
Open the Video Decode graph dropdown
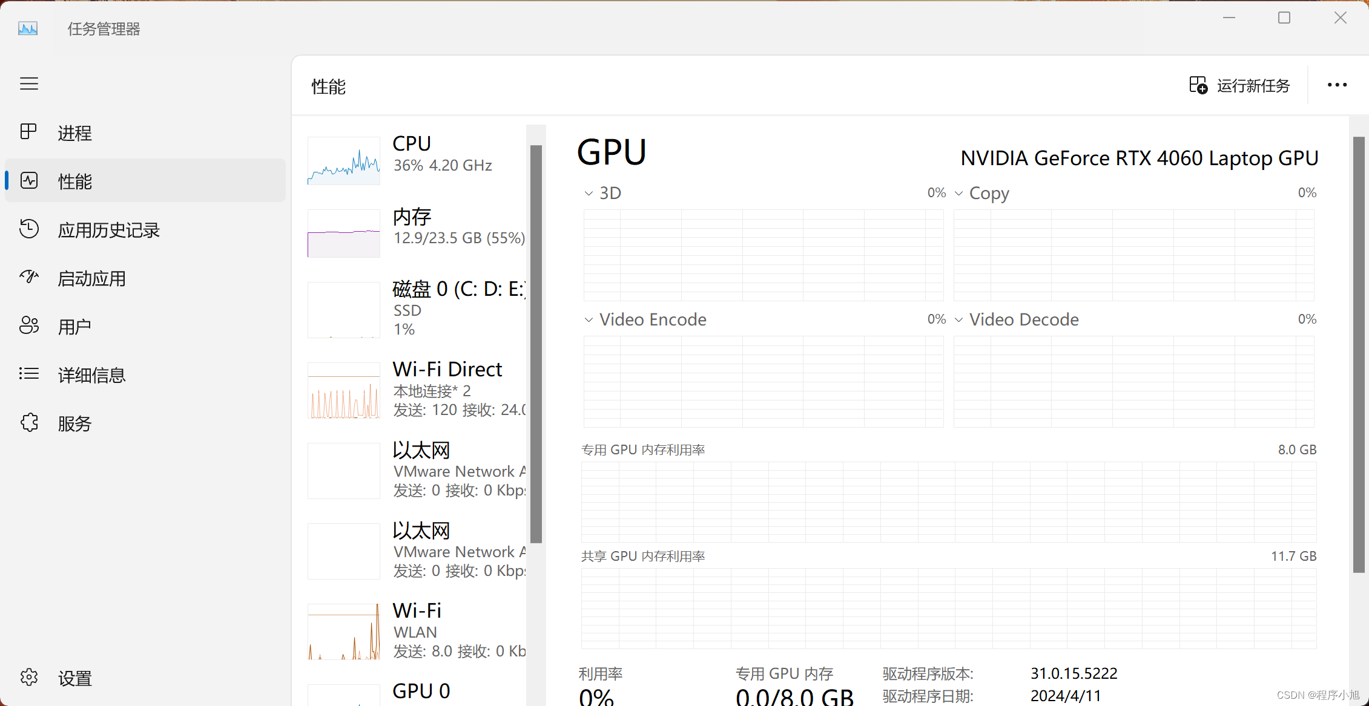coord(958,320)
